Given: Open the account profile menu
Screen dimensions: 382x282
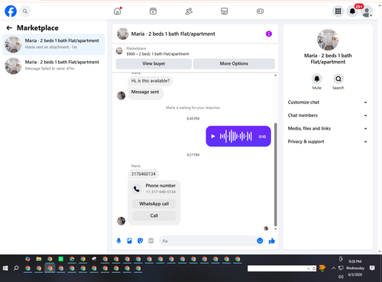Looking at the screenshot, I should coord(367,11).
